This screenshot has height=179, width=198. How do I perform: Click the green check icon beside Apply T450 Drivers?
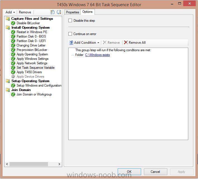click(13, 72)
